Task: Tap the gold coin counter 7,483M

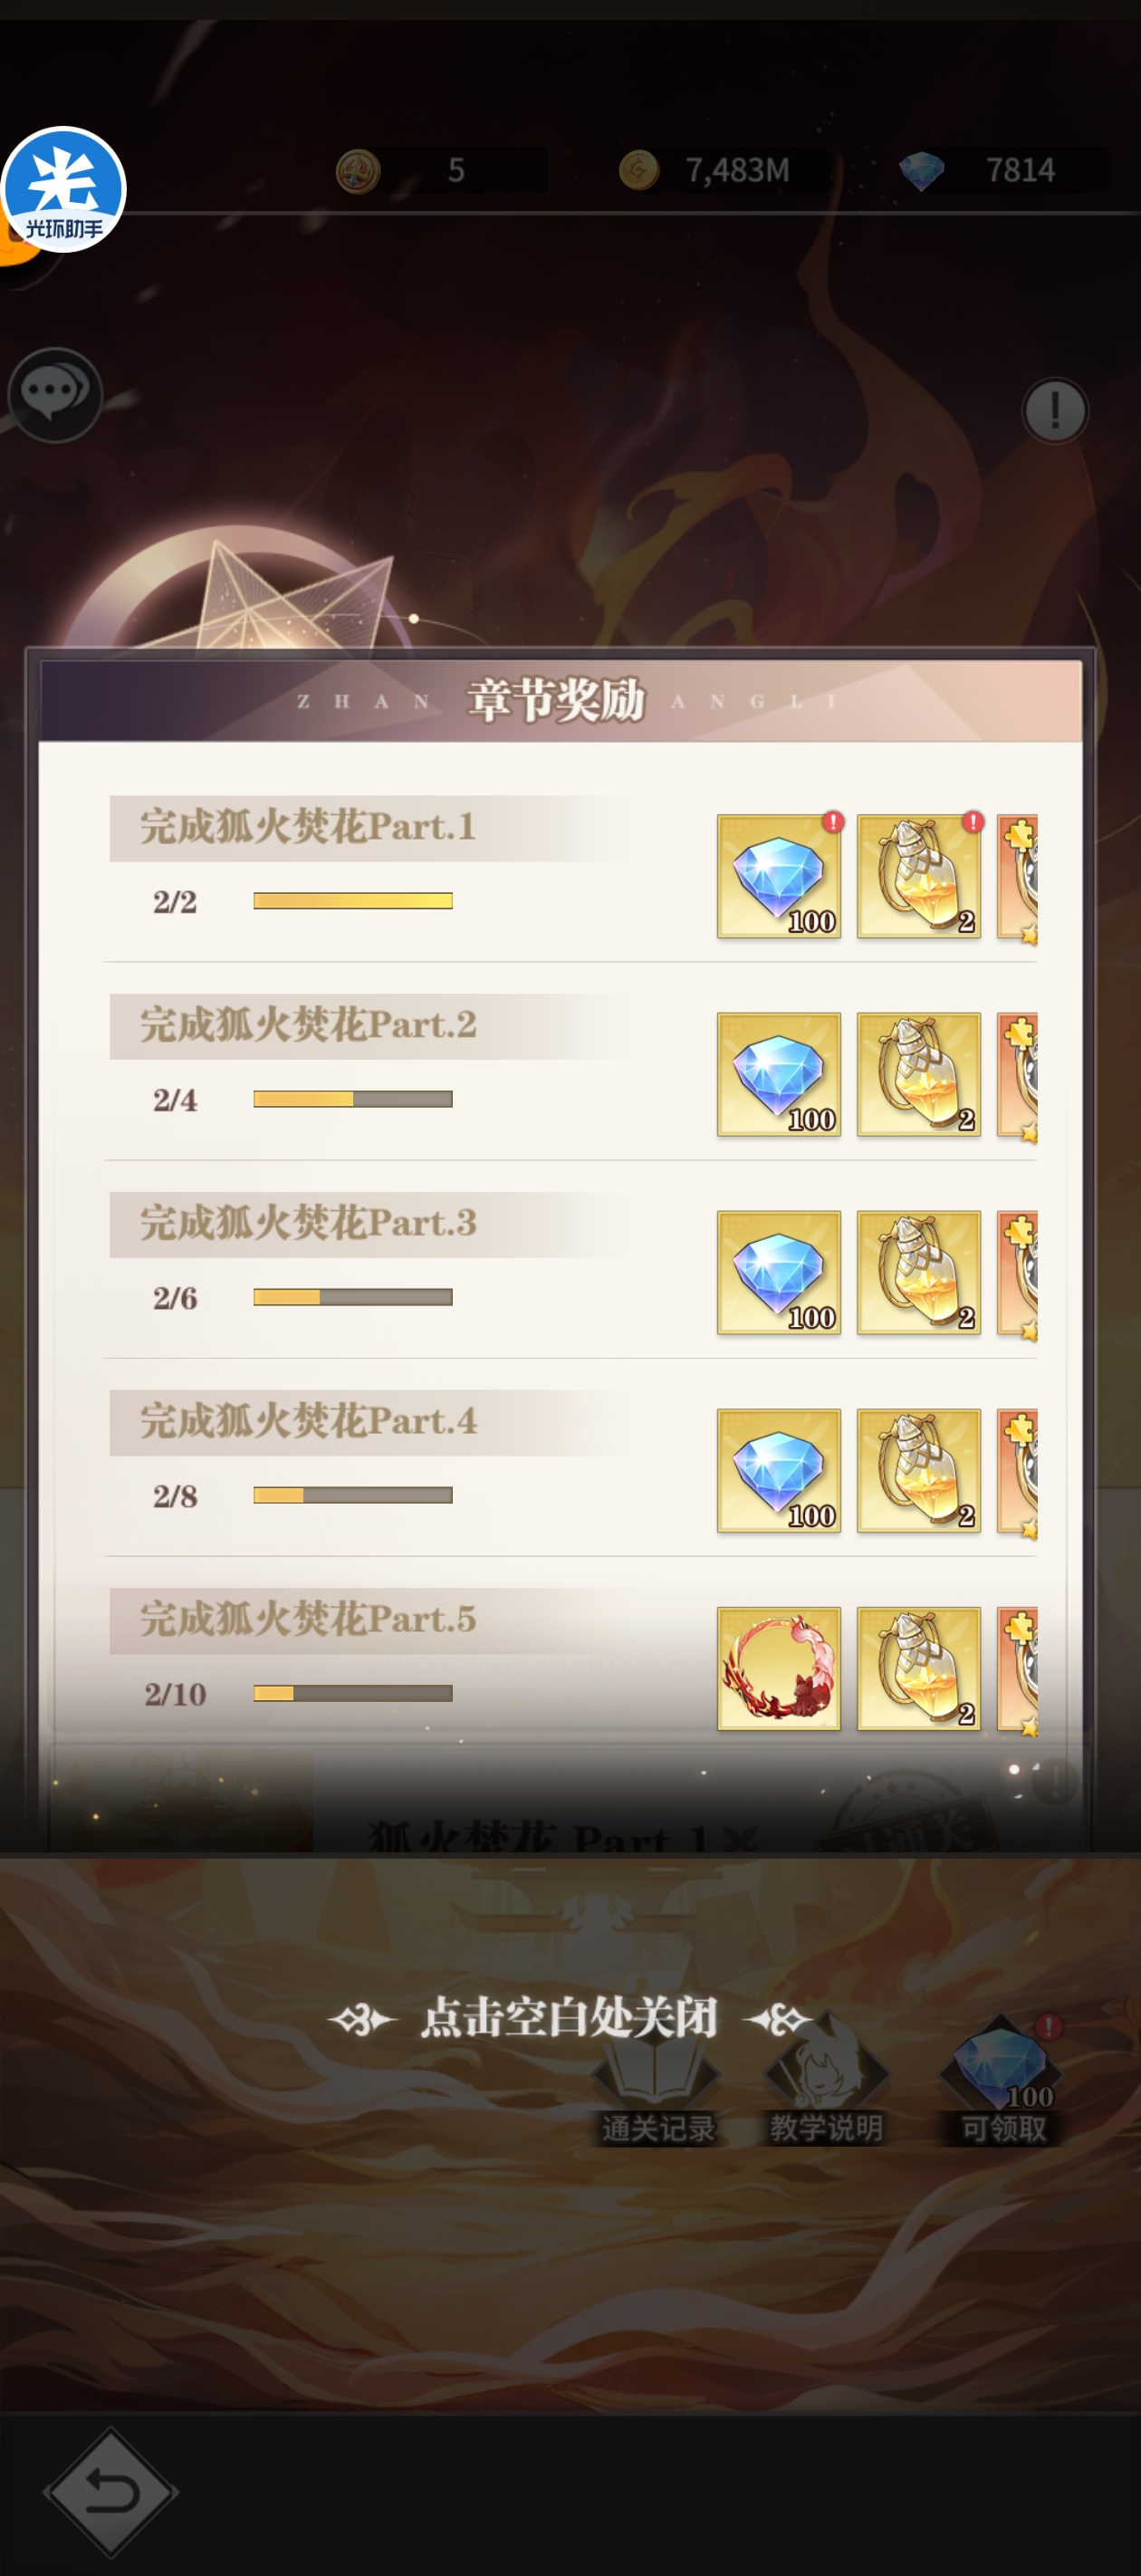Action: (x=722, y=170)
